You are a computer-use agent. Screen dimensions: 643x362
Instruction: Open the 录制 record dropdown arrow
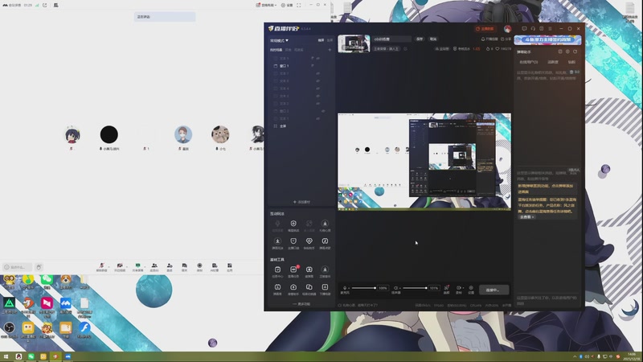tap(464, 288)
